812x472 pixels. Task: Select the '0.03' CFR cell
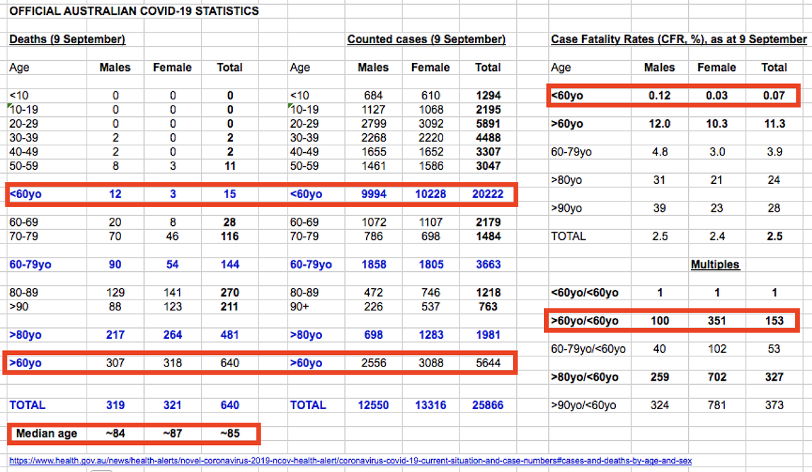pos(717,95)
